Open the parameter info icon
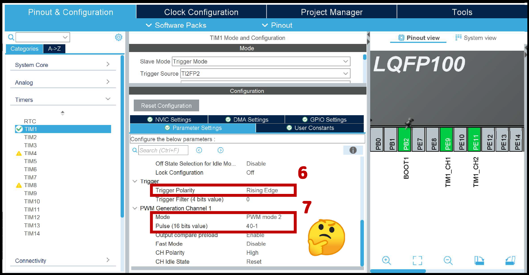529x275 pixels. (353, 150)
